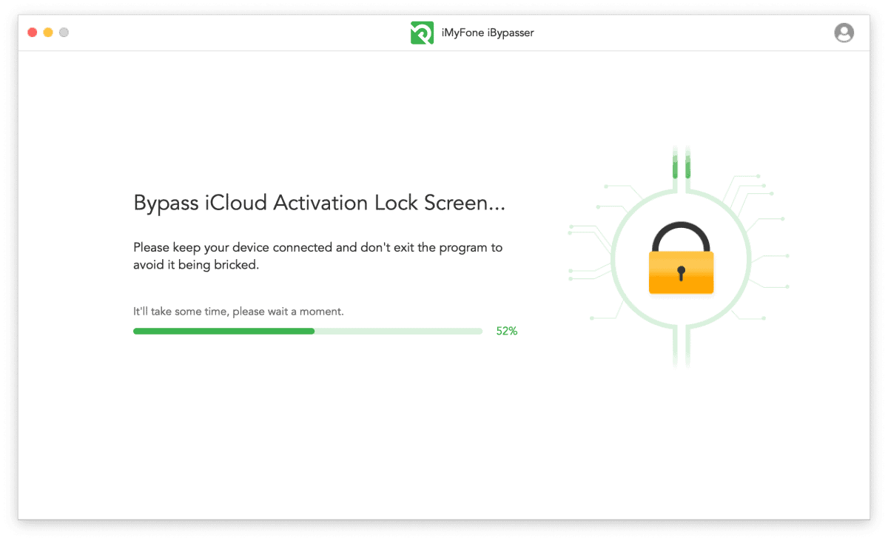Click the keyhole on the padlock
The image size is (888, 541).
[682, 272]
